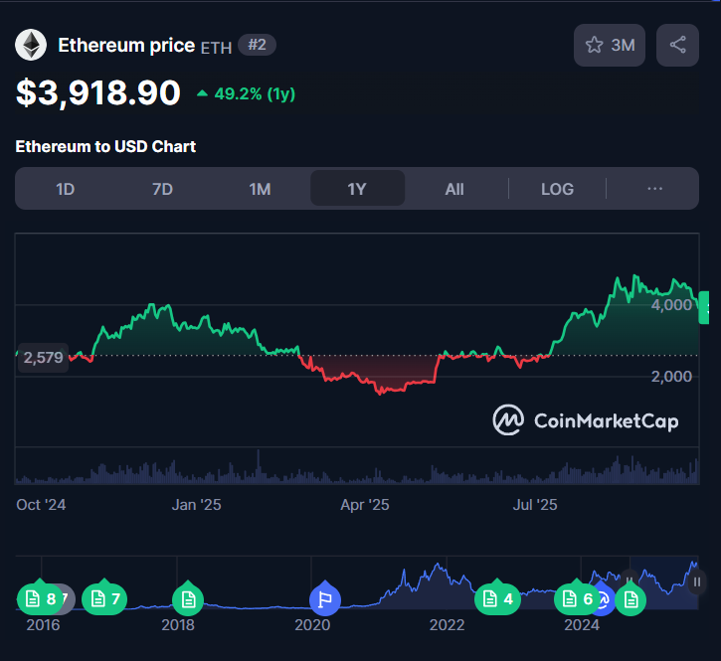Switch chart to 1D range
This screenshot has height=661, width=721.
[x=65, y=189]
